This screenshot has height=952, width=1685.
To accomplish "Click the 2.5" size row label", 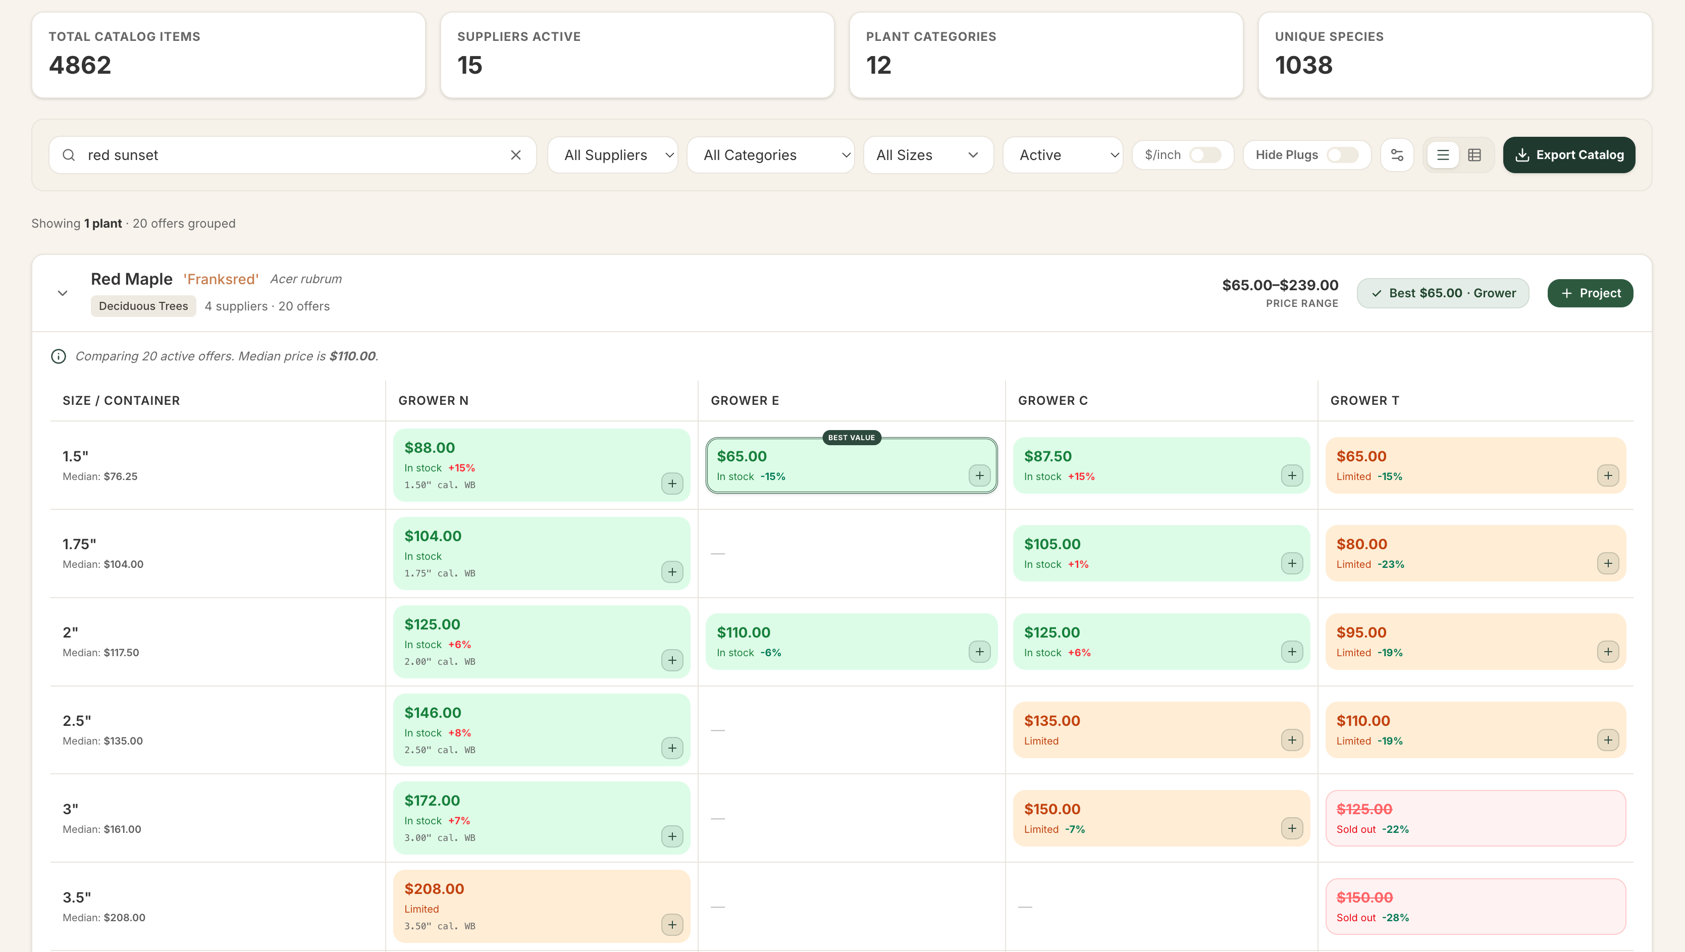I will click(77, 720).
